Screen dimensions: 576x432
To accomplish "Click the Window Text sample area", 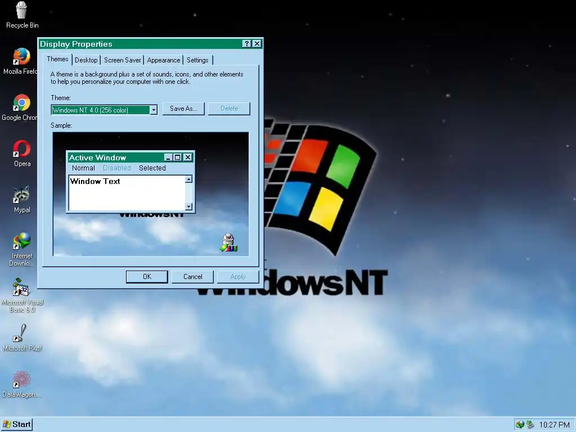I will pos(127,193).
